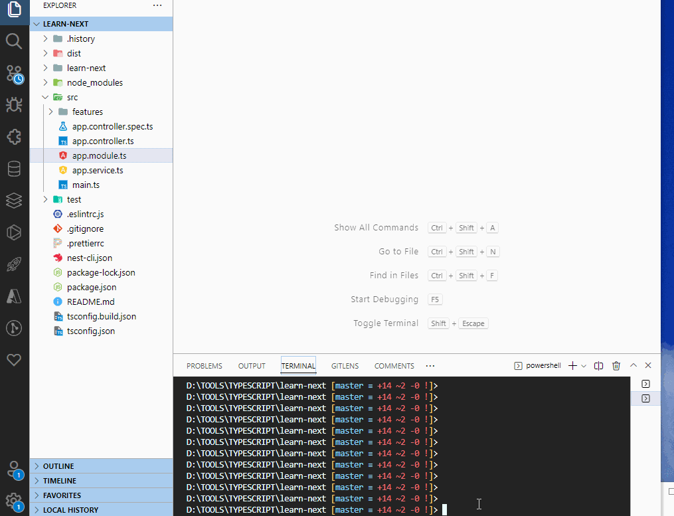
Task: Switch to the OUTPUT tab
Action: [x=252, y=366]
